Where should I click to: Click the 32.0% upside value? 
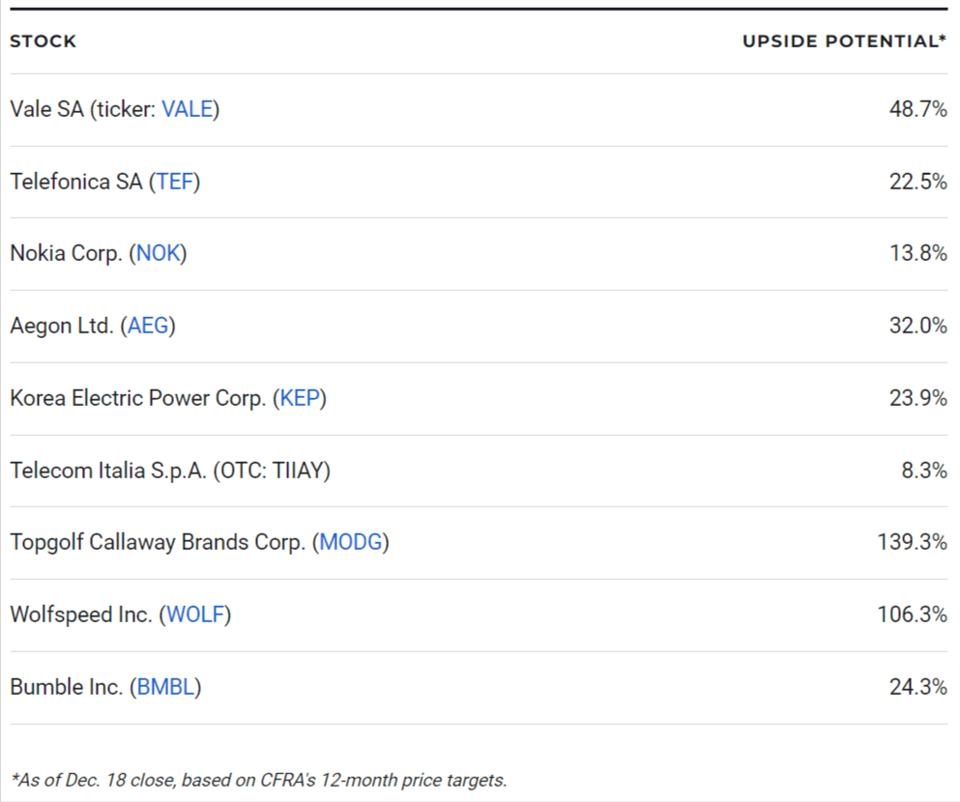tap(917, 326)
